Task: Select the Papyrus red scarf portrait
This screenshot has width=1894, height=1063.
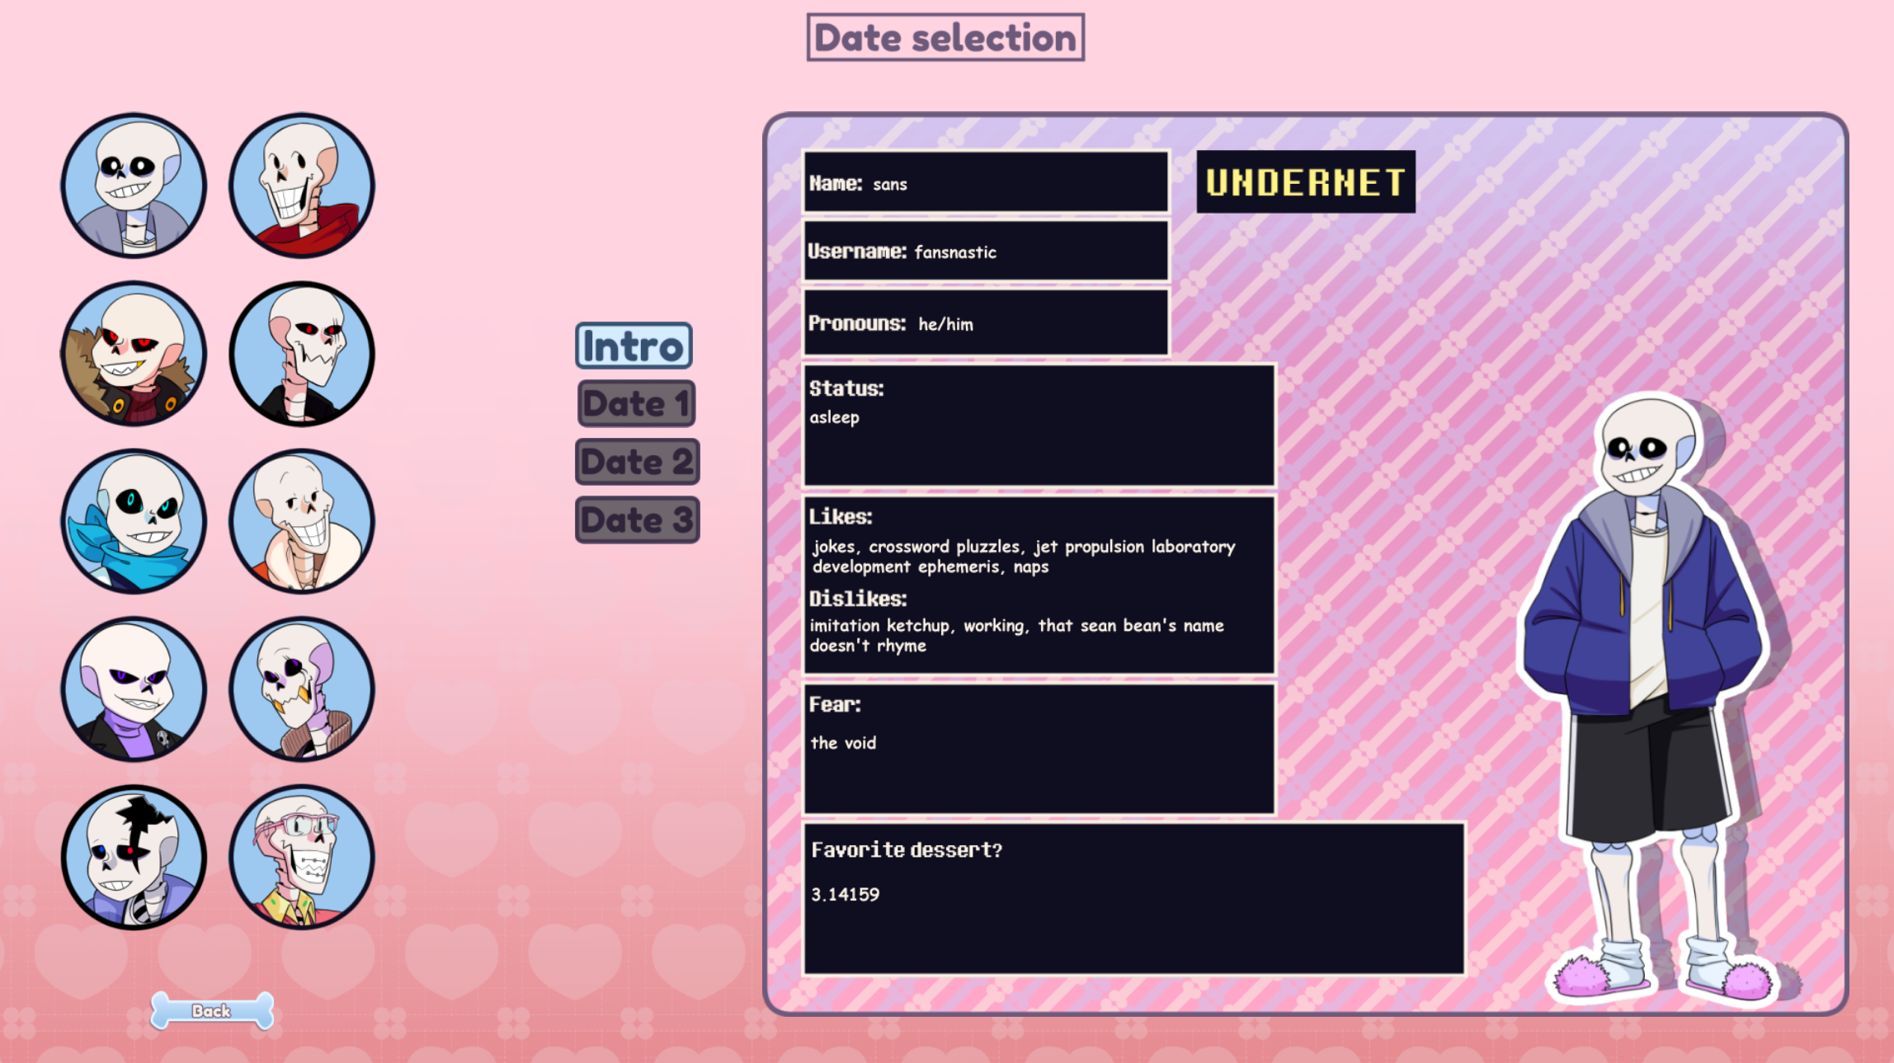Action: coord(302,186)
